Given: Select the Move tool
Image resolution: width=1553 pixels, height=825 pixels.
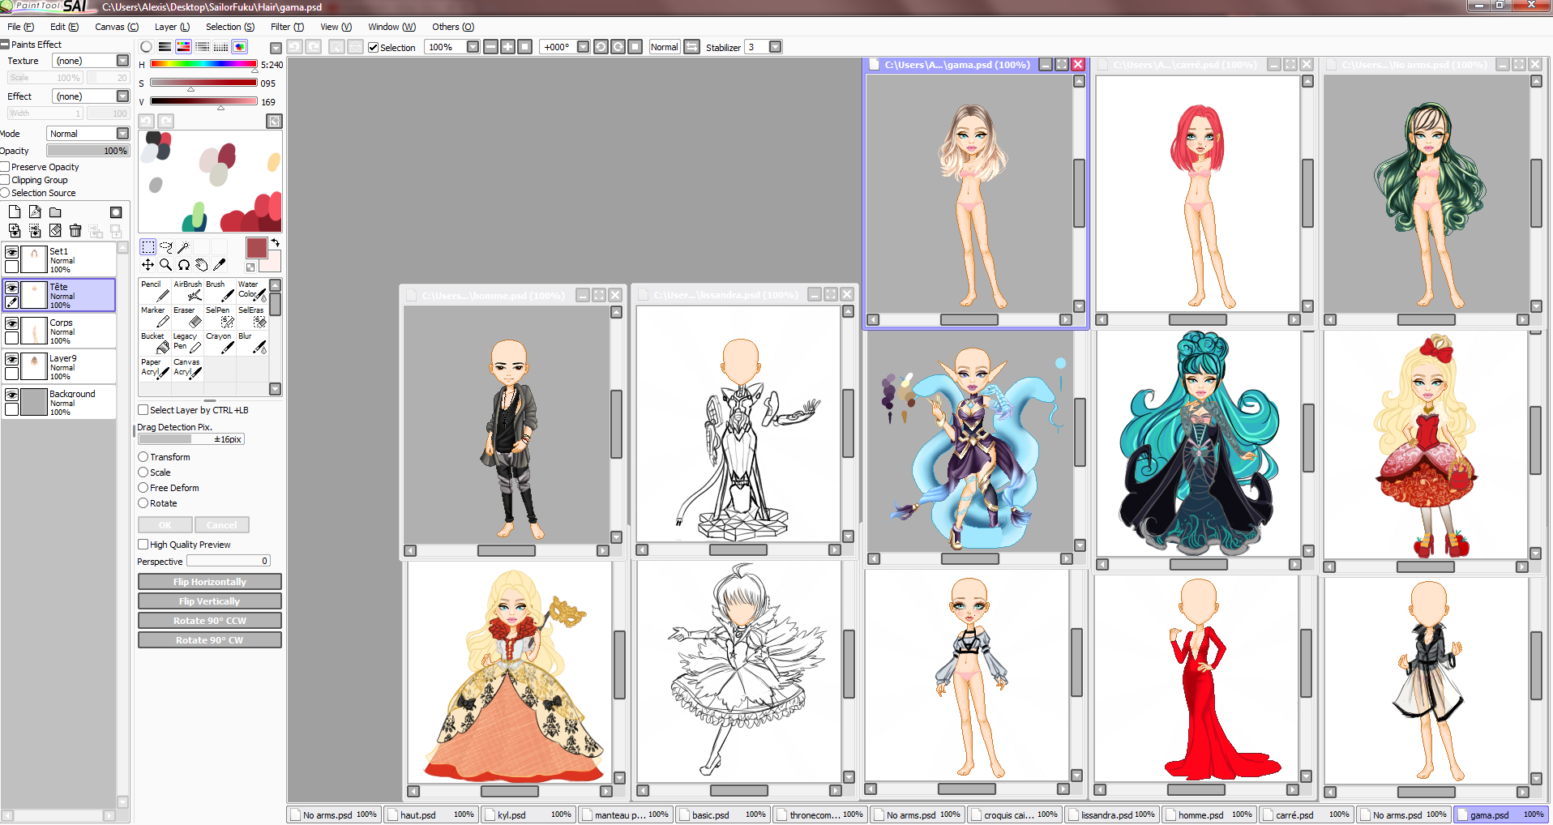Looking at the screenshot, I should click(148, 265).
